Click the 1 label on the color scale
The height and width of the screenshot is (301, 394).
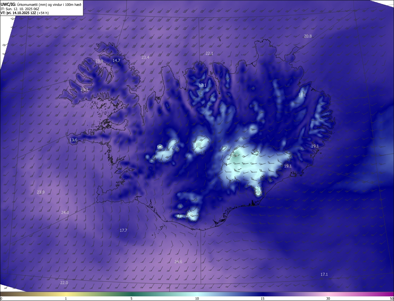point(66,299)
